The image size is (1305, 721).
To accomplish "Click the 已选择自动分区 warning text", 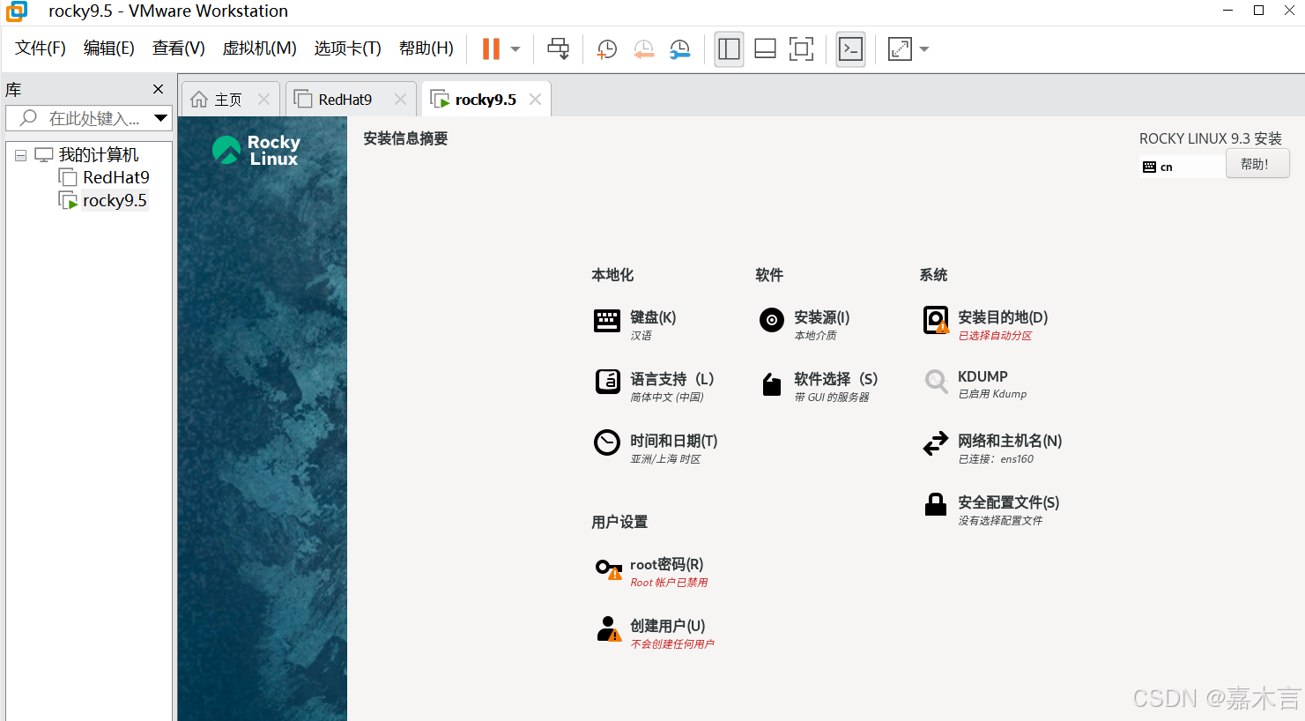I will coord(995,336).
